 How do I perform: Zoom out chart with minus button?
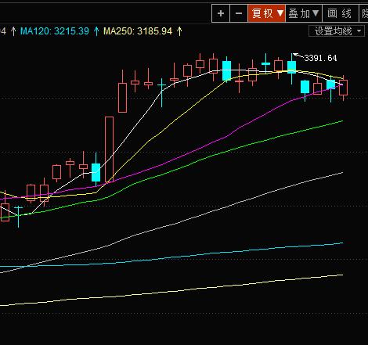click(x=239, y=13)
